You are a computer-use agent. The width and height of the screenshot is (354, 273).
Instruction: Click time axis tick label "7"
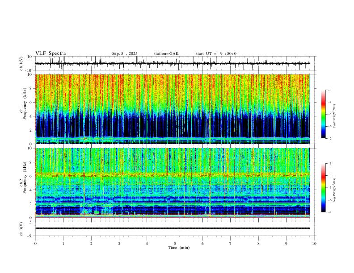point(231,244)
